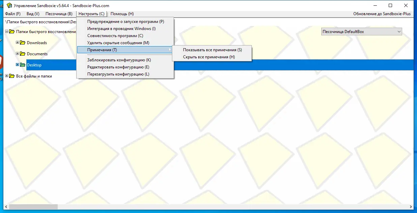Click the horizontal scrollbar left arrow

pyautogui.click(x=6, y=207)
